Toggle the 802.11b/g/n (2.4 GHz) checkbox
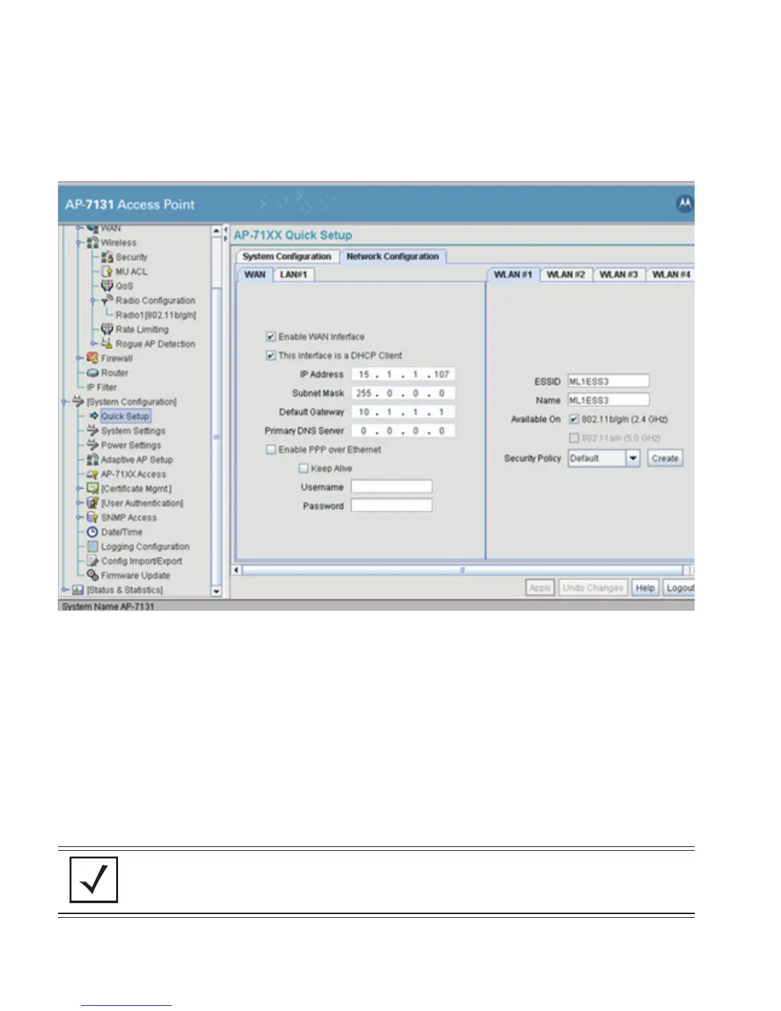781x1011 pixels. 574,419
